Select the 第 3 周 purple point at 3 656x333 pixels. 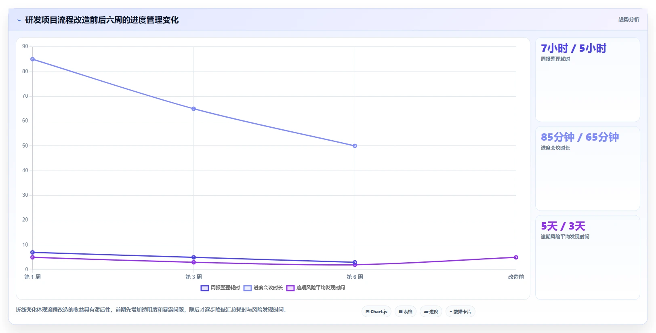click(x=194, y=262)
